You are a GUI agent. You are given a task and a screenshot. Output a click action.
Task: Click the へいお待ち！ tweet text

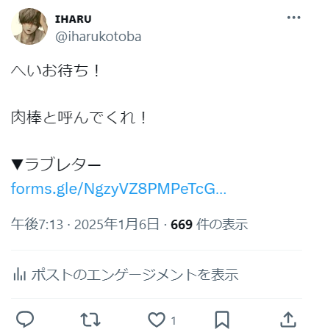pyautogui.click(x=56, y=71)
